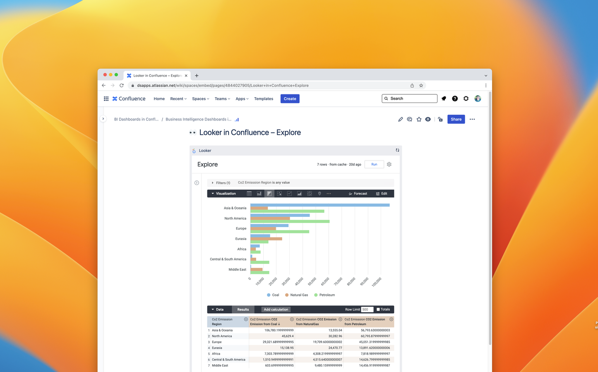The width and height of the screenshot is (598, 372).
Task: Open Confluence settings gear
Action: pos(466,98)
